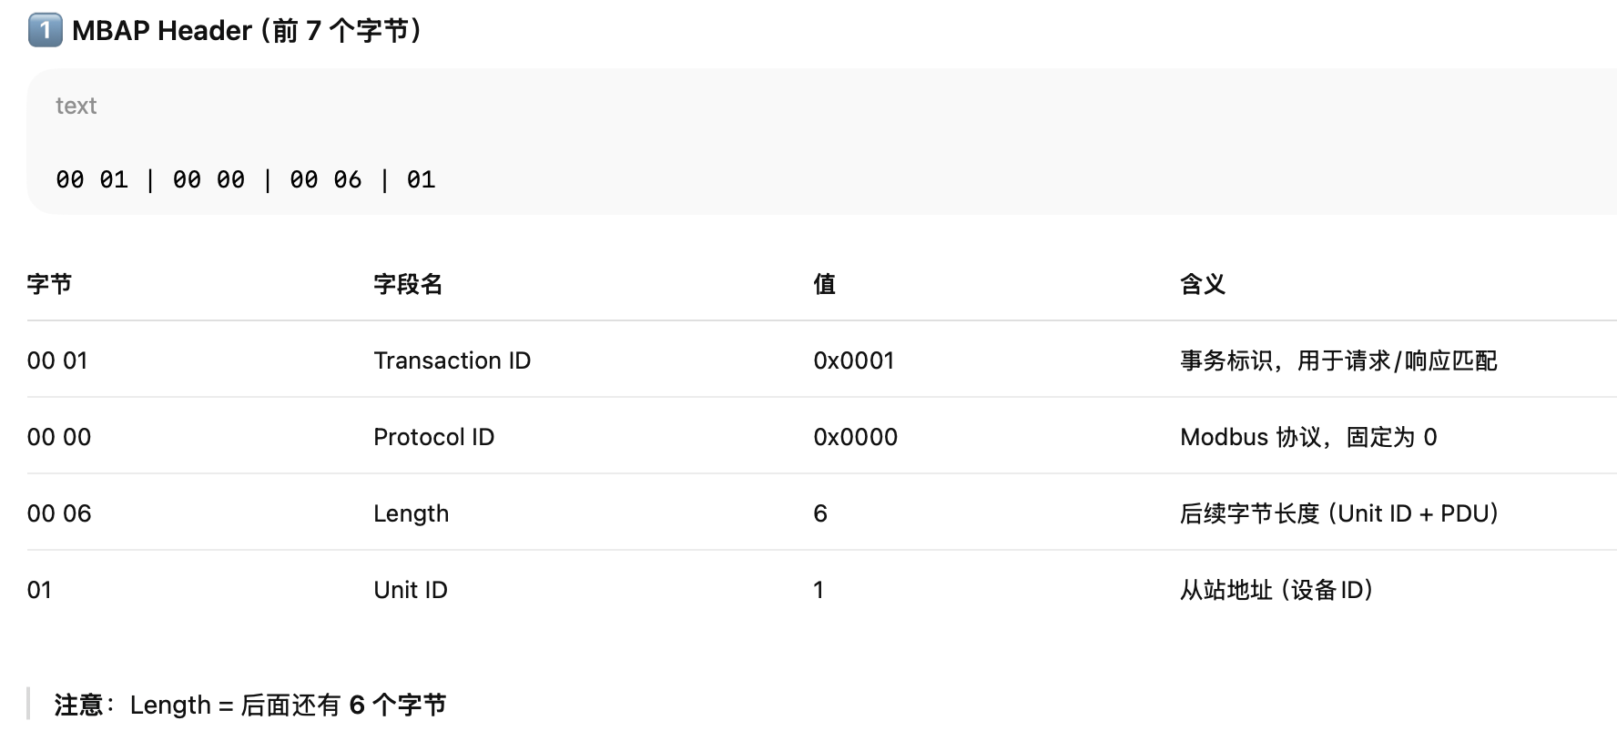The height and width of the screenshot is (741, 1617).
Task: Click the number 1 emoji icon
Action: tap(45, 30)
